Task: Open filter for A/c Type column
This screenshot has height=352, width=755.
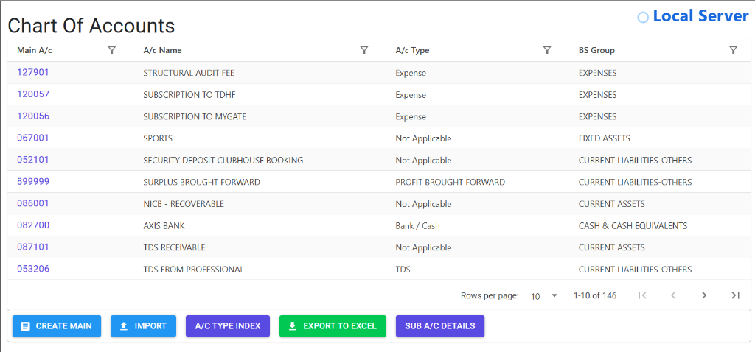Action: click(547, 50)
